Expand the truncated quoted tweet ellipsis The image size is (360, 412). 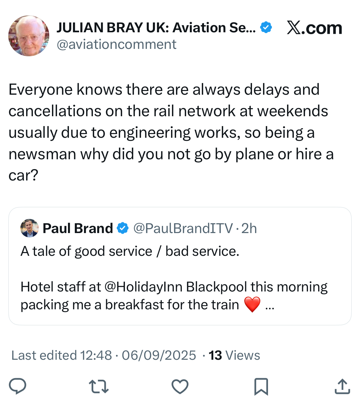pos(270,305)
